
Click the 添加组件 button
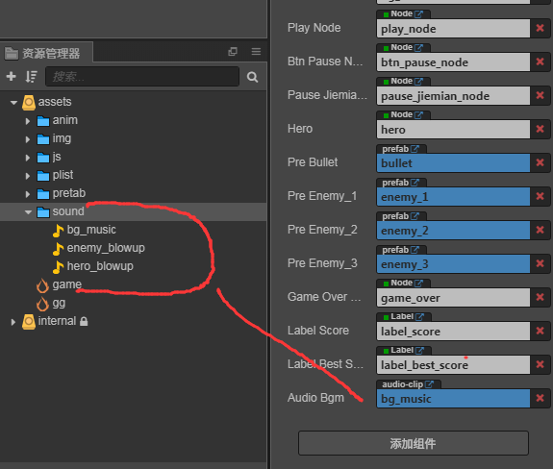[414, 443]
